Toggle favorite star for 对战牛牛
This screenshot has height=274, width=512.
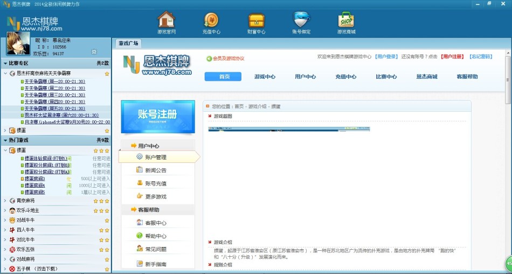click(x=107, y=220)
